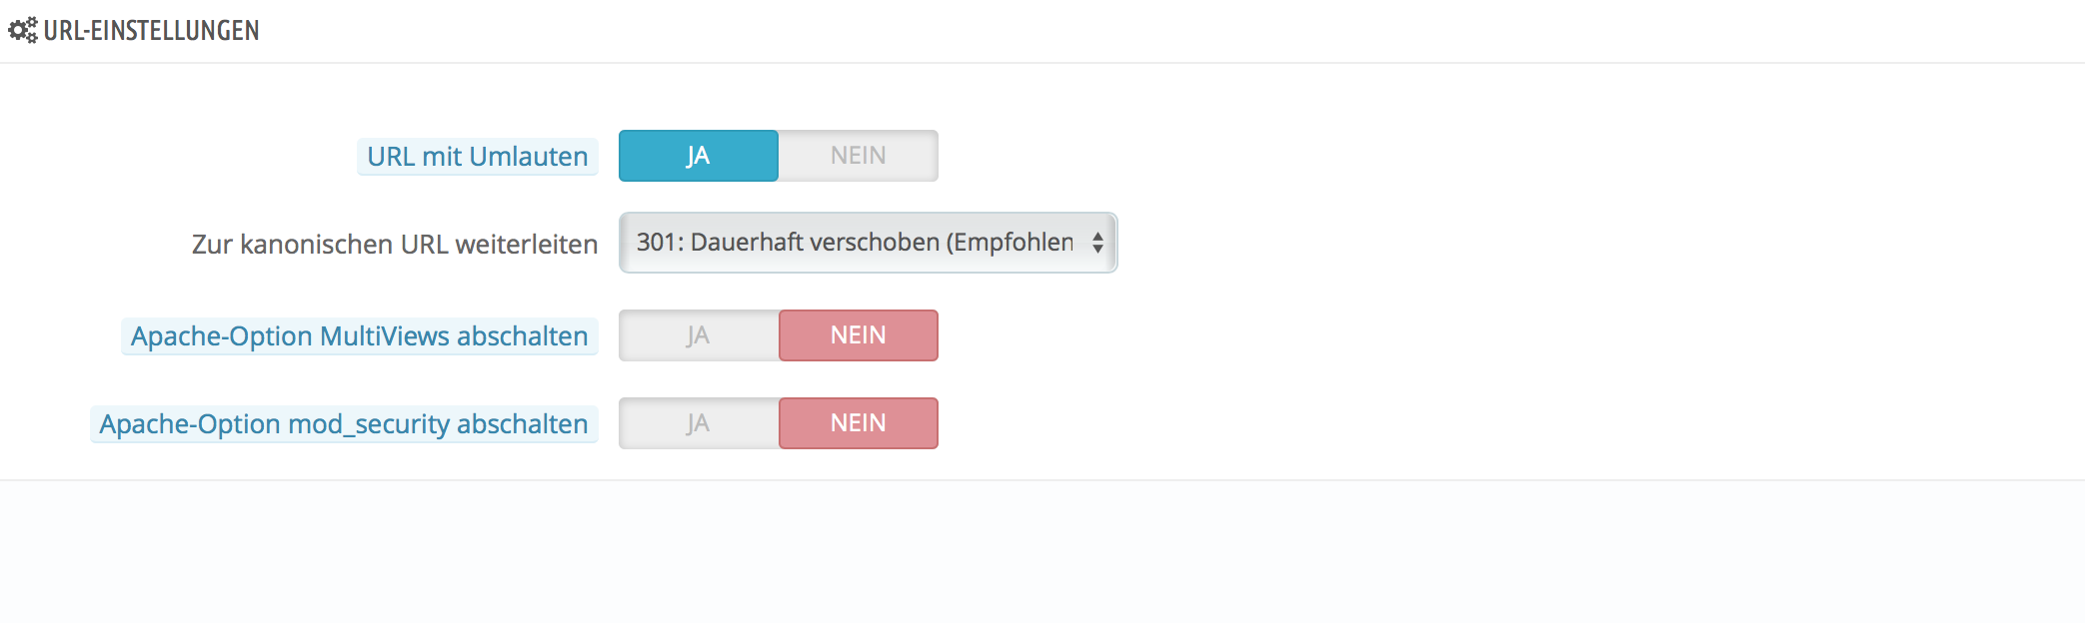Click the URL-EINSTELLUNGEN panel heading
This screenshot has width=2085, height=623.
point(151,31)
